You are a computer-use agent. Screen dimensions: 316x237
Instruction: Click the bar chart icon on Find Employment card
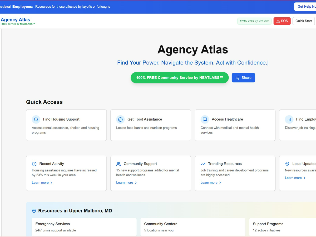coord(289,119)
